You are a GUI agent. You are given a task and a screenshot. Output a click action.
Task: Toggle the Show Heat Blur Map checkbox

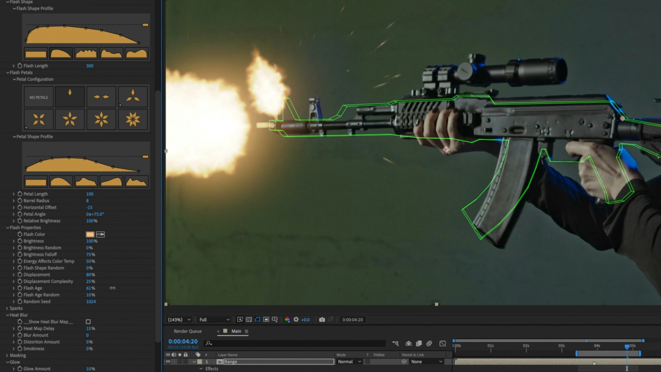88,322
